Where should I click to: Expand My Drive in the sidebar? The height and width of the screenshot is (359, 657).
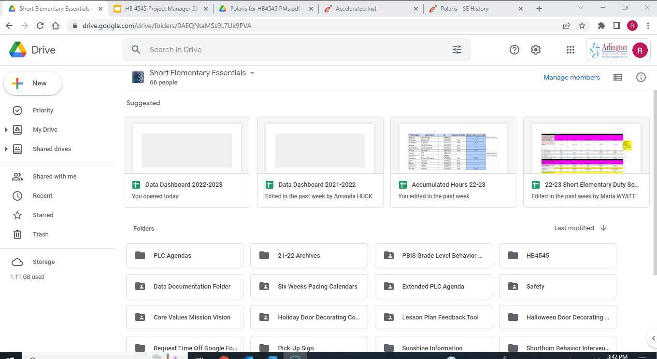[x=6, y=129]
